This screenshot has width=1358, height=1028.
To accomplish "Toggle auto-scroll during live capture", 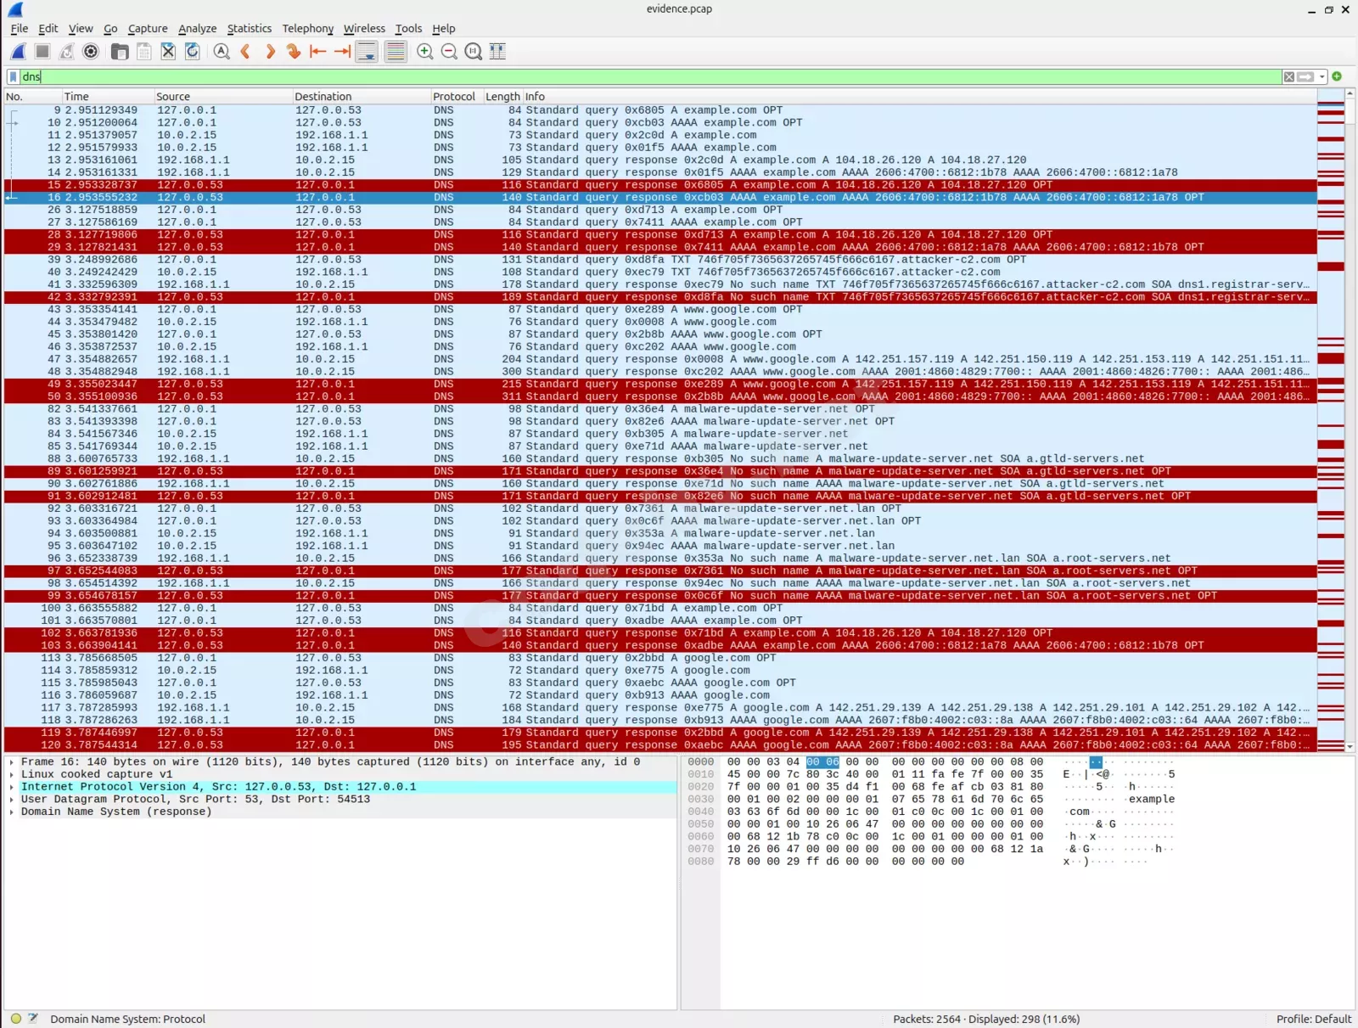I will click(367, 52).
